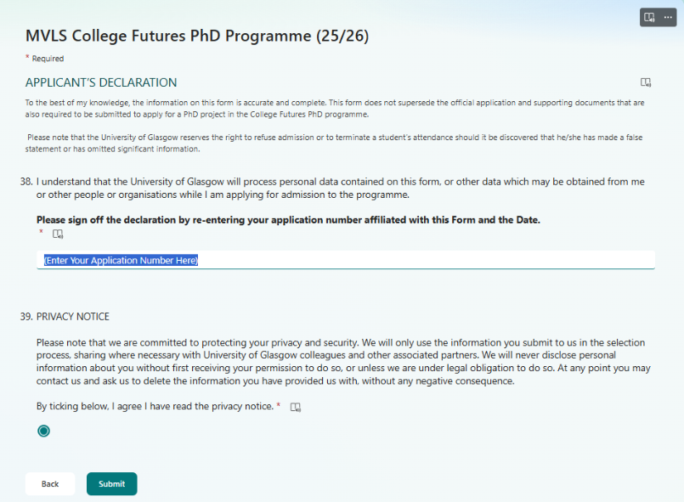Click the red-asterisk Required label under the title

coord(47,59)
